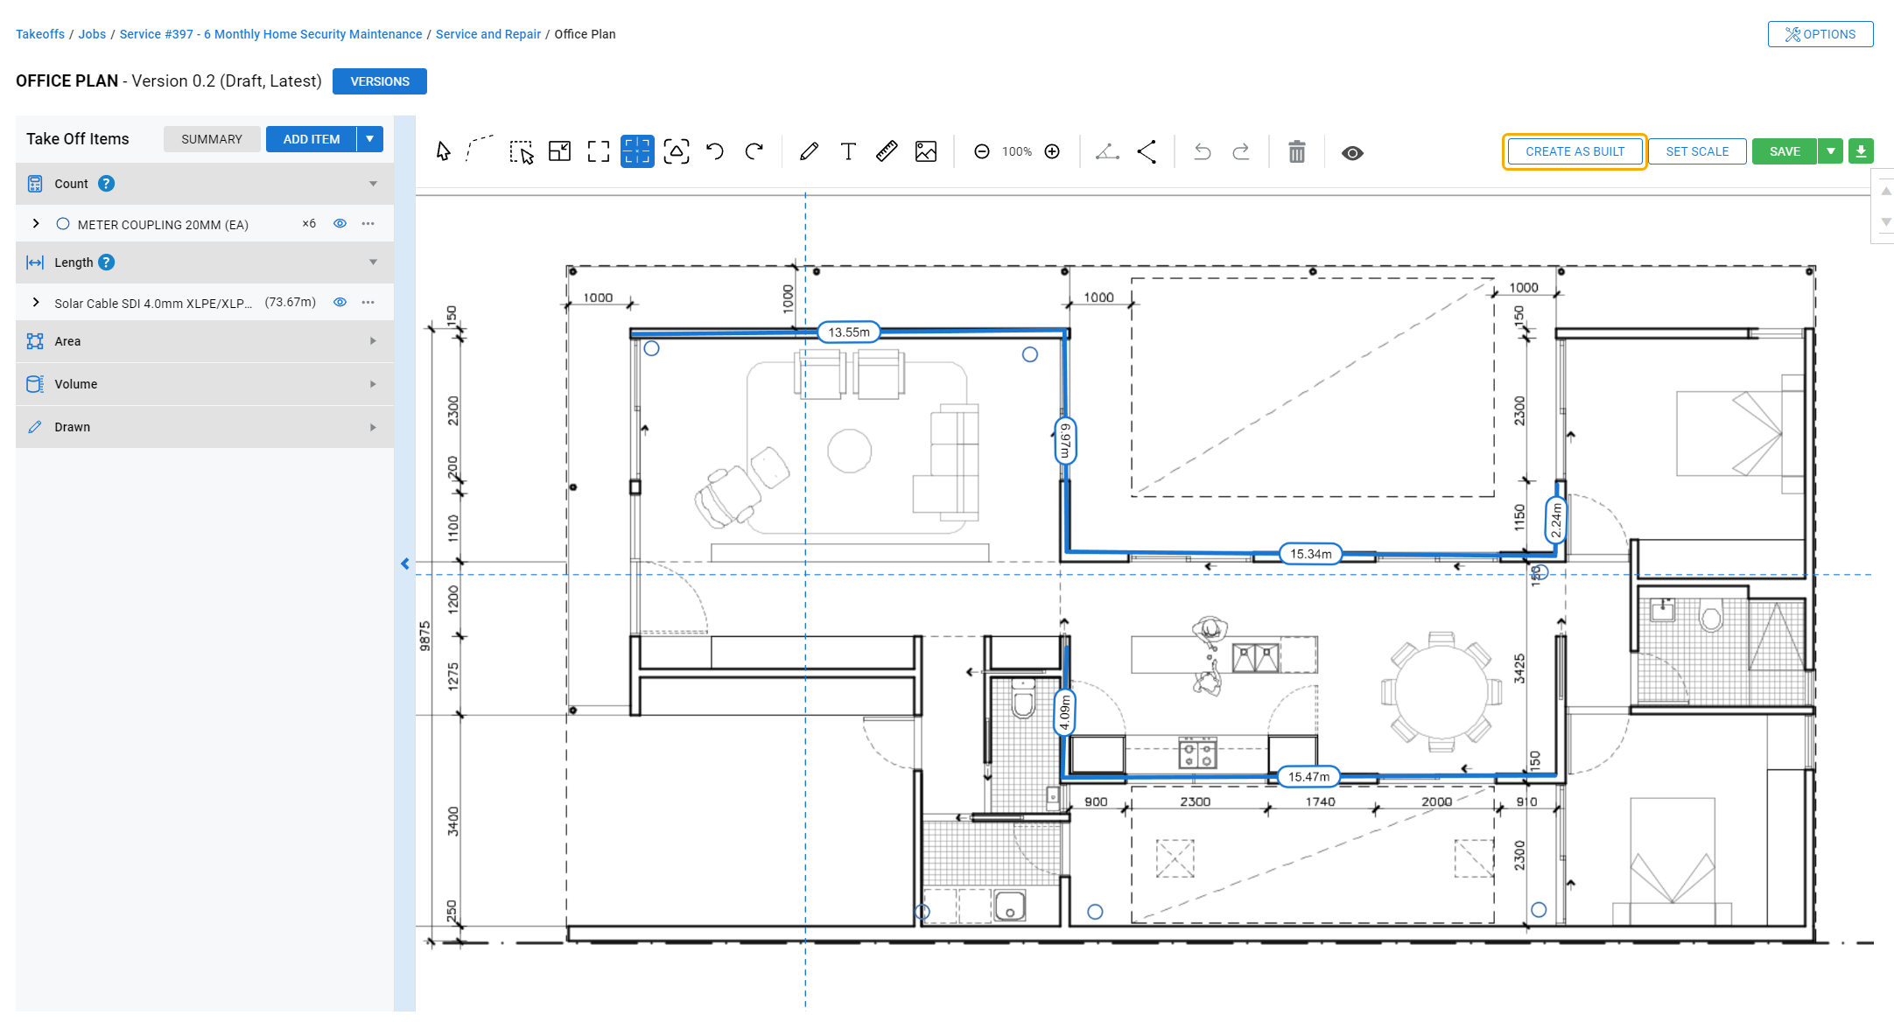Open the Add Item dropdown arrow

[x=370, y=139]
